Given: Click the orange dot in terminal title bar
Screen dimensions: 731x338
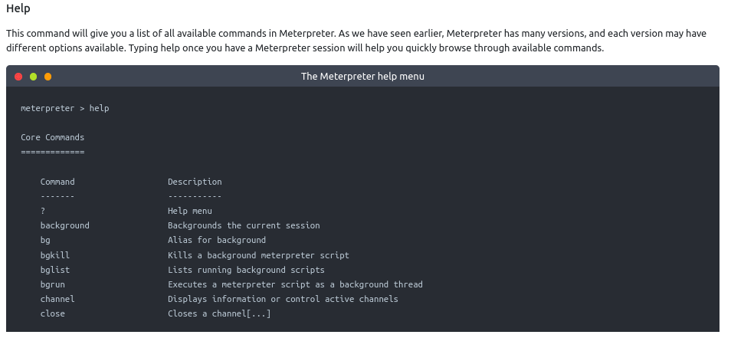Looking at the screenshot, I should coord(48,77).
